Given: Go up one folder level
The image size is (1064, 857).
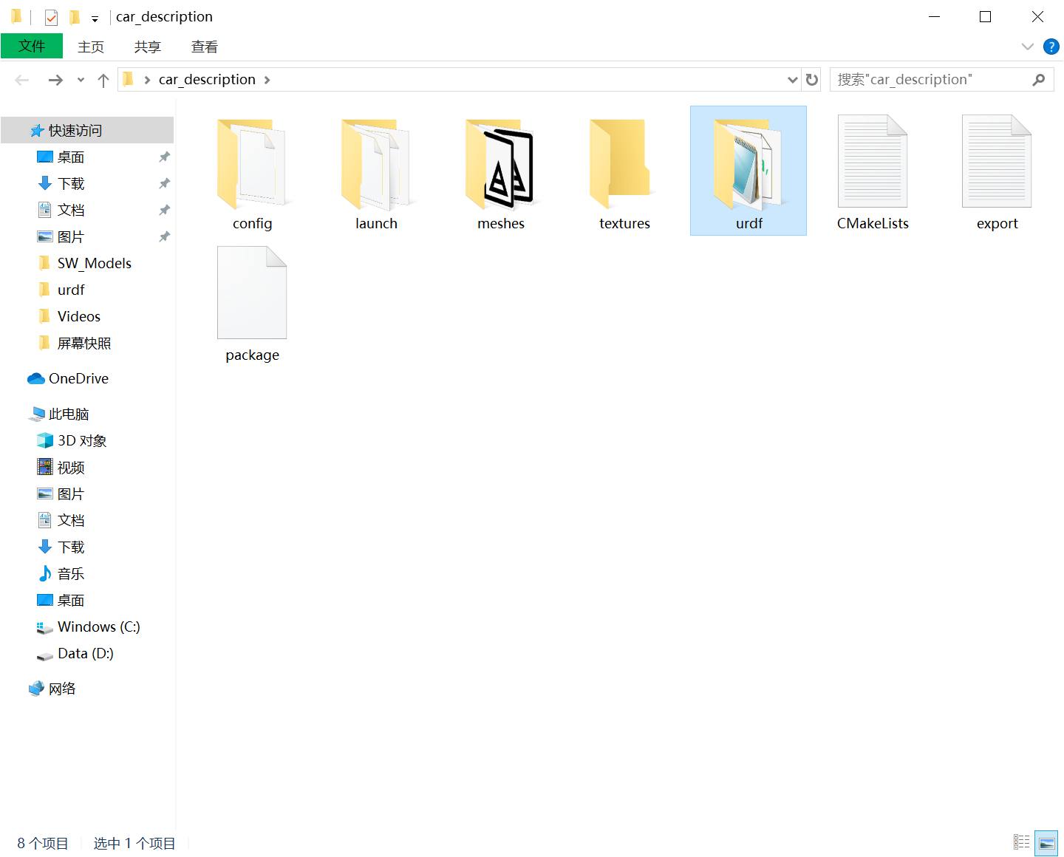Looking at the screenshot, I should 103,80.
